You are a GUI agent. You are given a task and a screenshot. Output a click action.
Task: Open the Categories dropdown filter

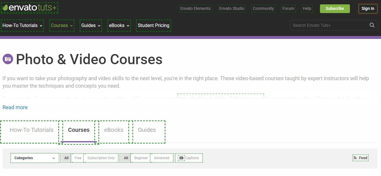(x=35, y=158)
